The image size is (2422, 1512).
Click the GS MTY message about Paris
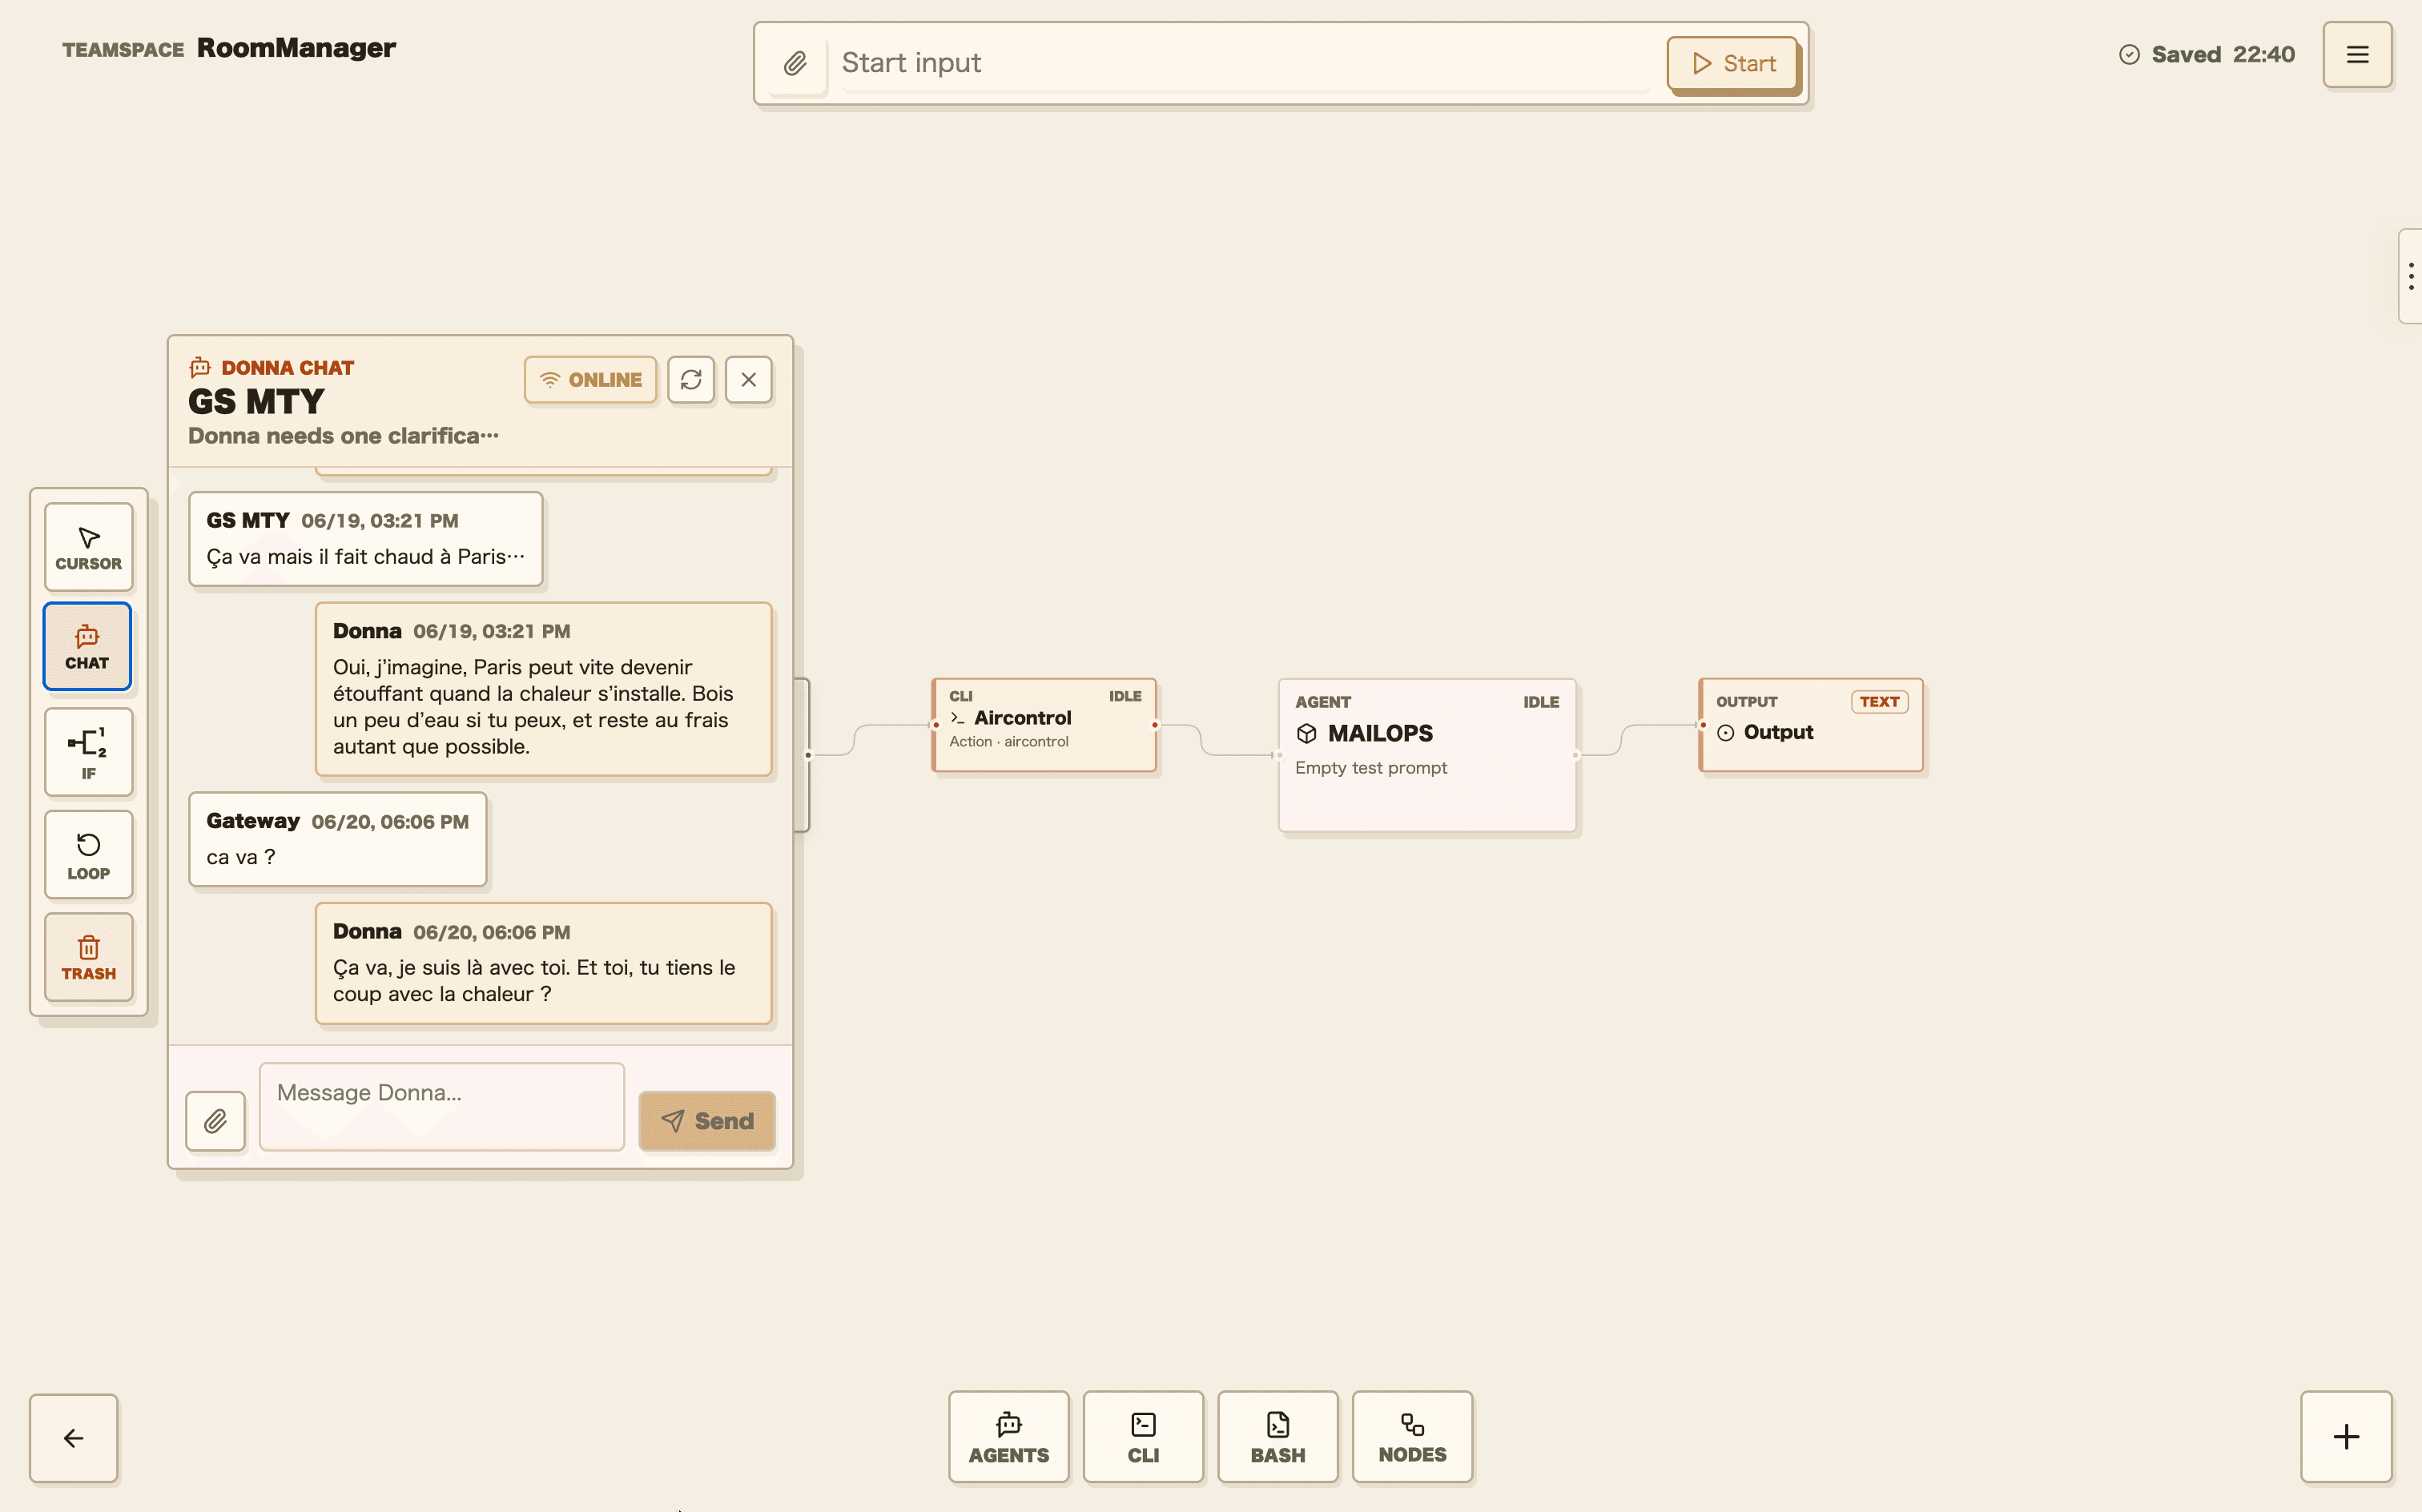(x=366, y=539)
